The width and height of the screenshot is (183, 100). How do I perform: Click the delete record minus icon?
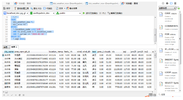(8, 95)
